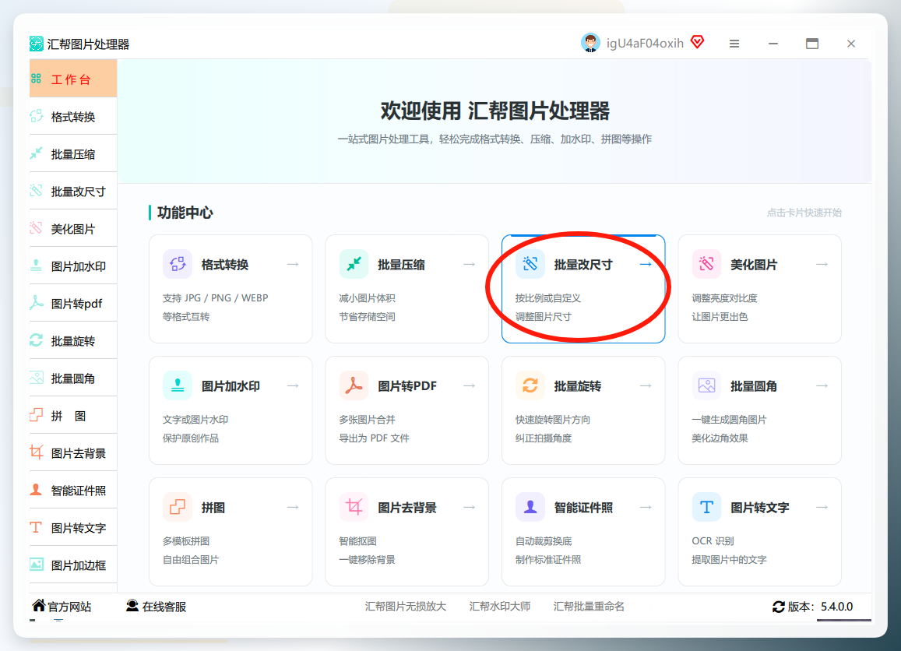Select 图片加水印 in the sidebar
The image size is (901, 651).
(x=73, y=266)
